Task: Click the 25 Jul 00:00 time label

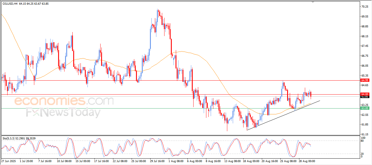Action: pos(139,161)
